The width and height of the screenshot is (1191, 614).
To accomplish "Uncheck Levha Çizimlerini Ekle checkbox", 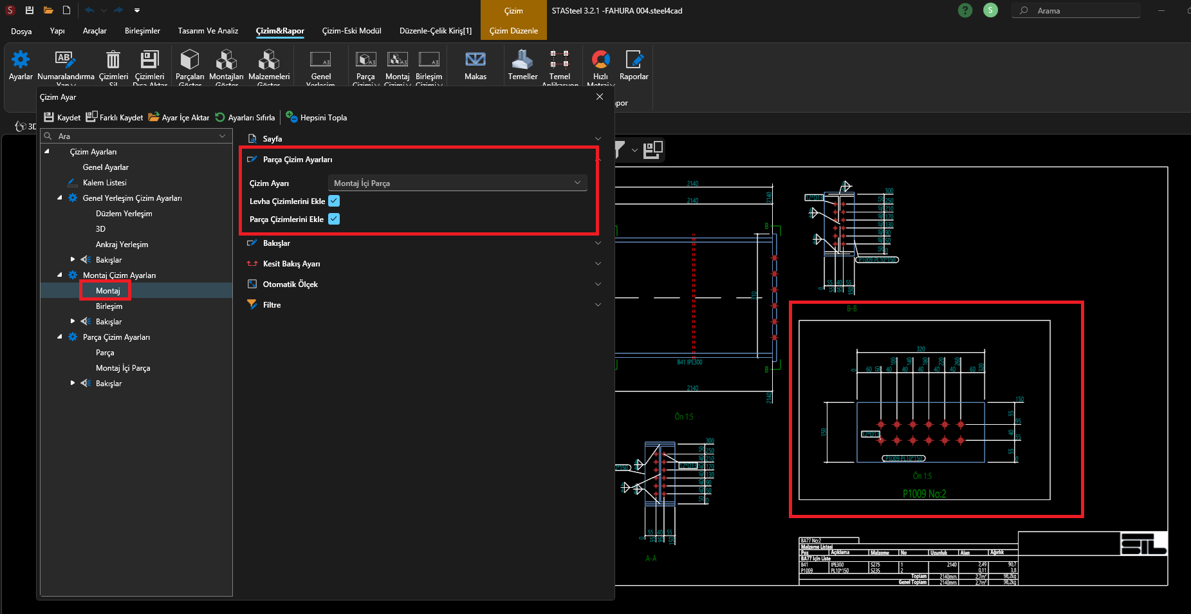I will [334, 201].
